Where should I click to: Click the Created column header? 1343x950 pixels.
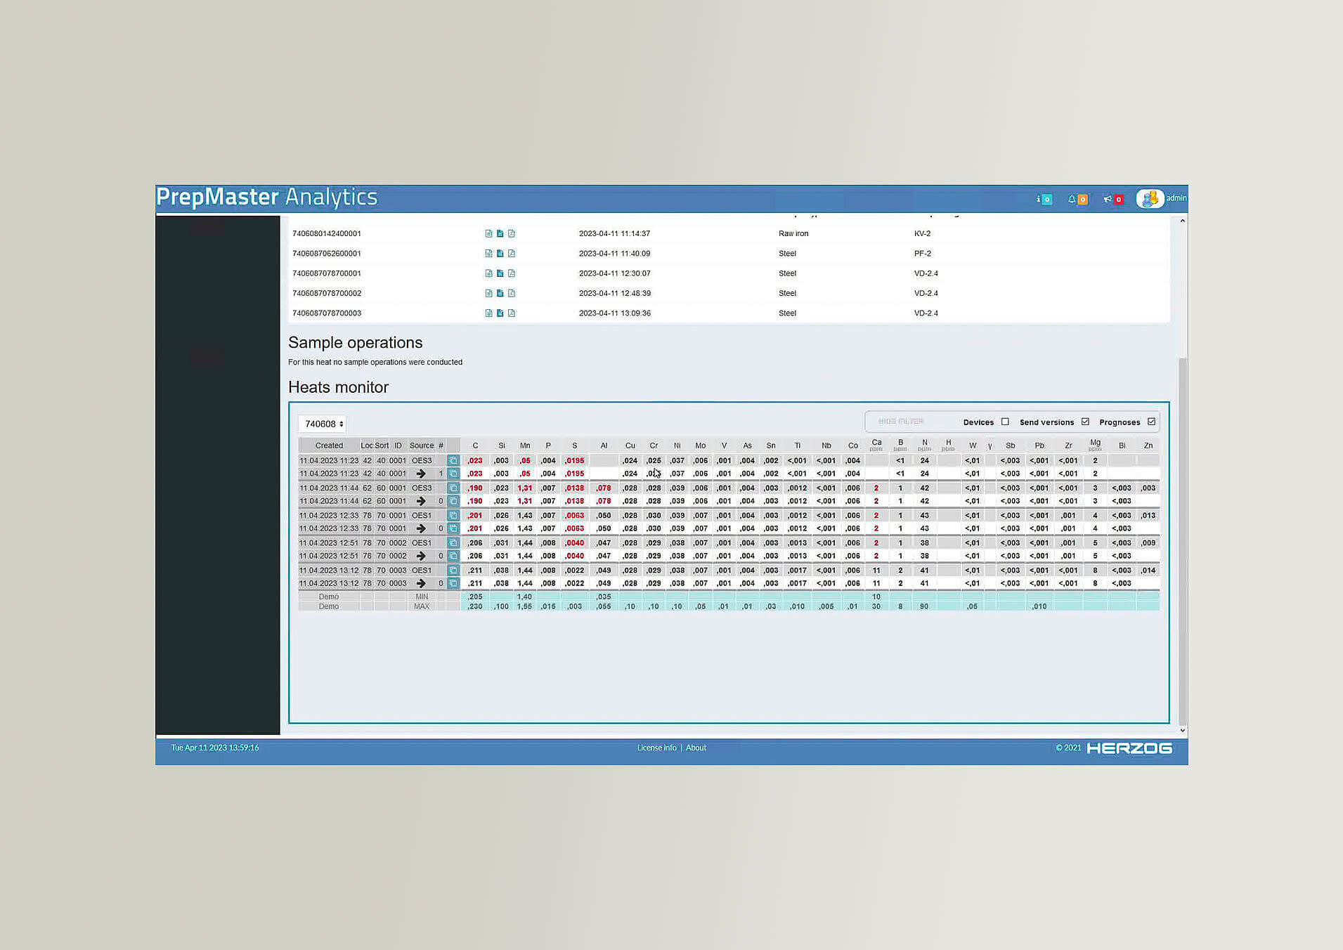(x=329, y=445)
